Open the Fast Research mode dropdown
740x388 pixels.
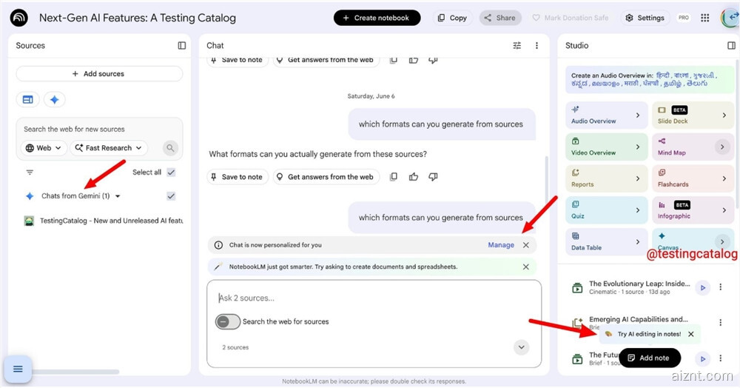[109, 148]
